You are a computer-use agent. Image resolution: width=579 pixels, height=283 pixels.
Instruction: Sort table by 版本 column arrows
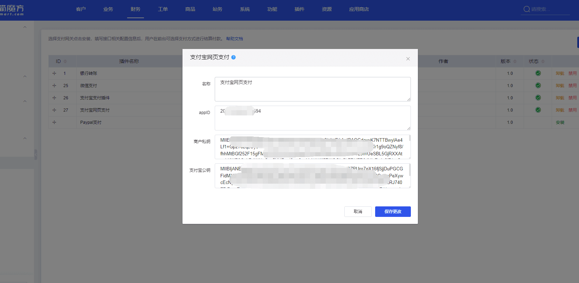click(515, 61)
